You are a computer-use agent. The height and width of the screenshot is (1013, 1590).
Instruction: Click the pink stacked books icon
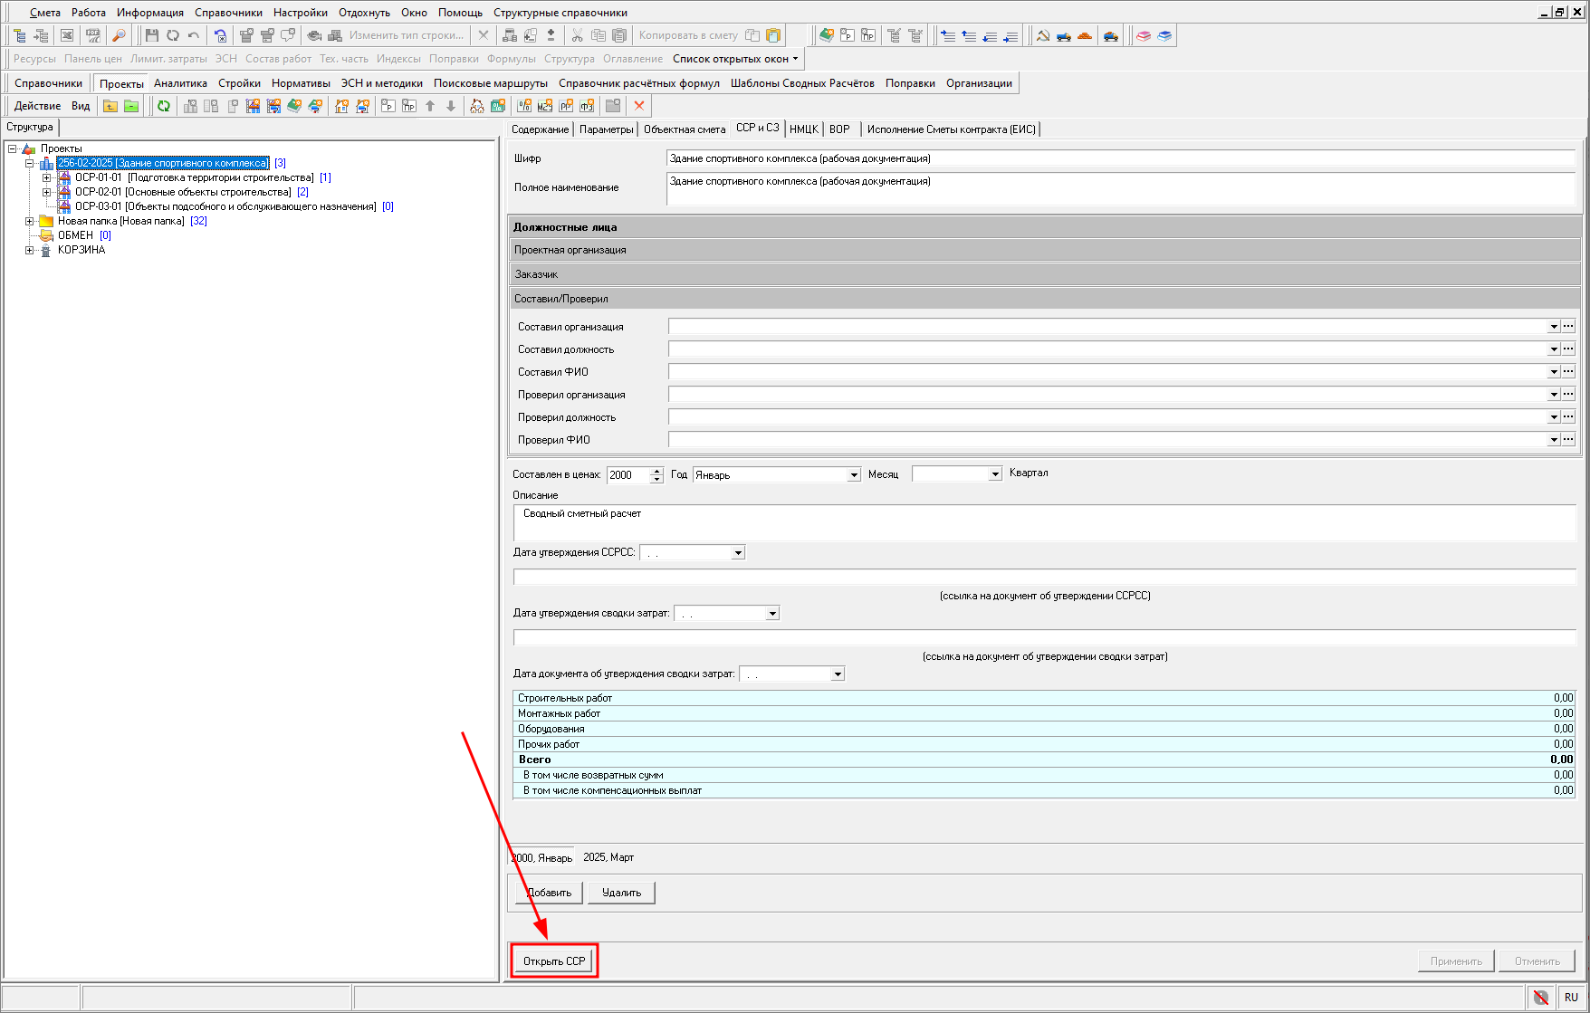coord(1144,35)
